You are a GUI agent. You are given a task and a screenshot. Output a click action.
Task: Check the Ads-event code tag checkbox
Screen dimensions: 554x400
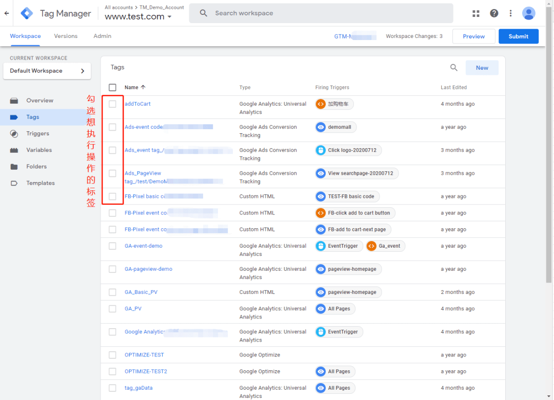point(112,127)
